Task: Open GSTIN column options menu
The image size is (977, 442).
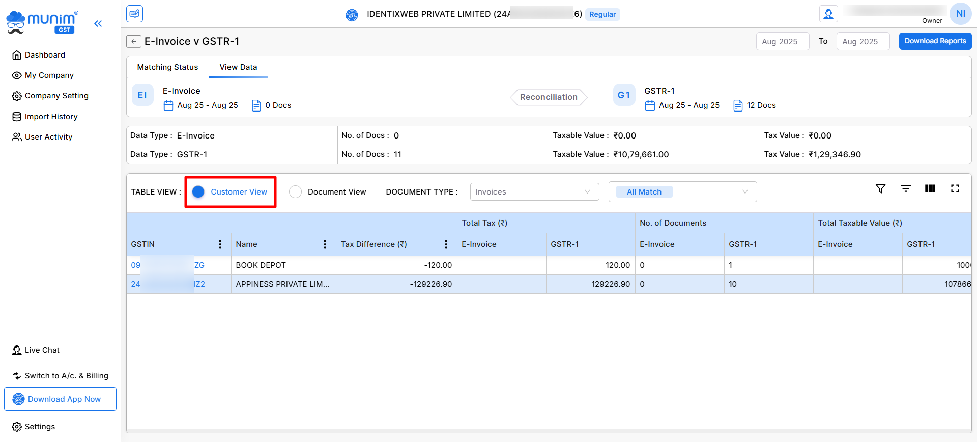Action: coord(220,244)
